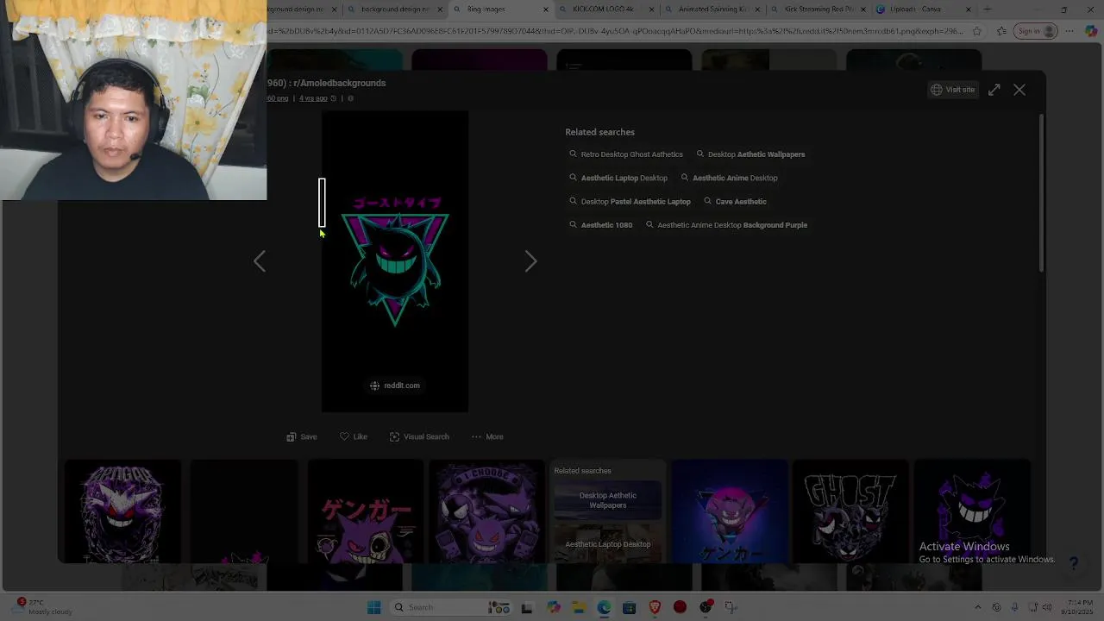The width and height of the screenshot is (1104, 621).
Task: Save the Gengar image
Action: pyautogui.click(x=302, y=437)
